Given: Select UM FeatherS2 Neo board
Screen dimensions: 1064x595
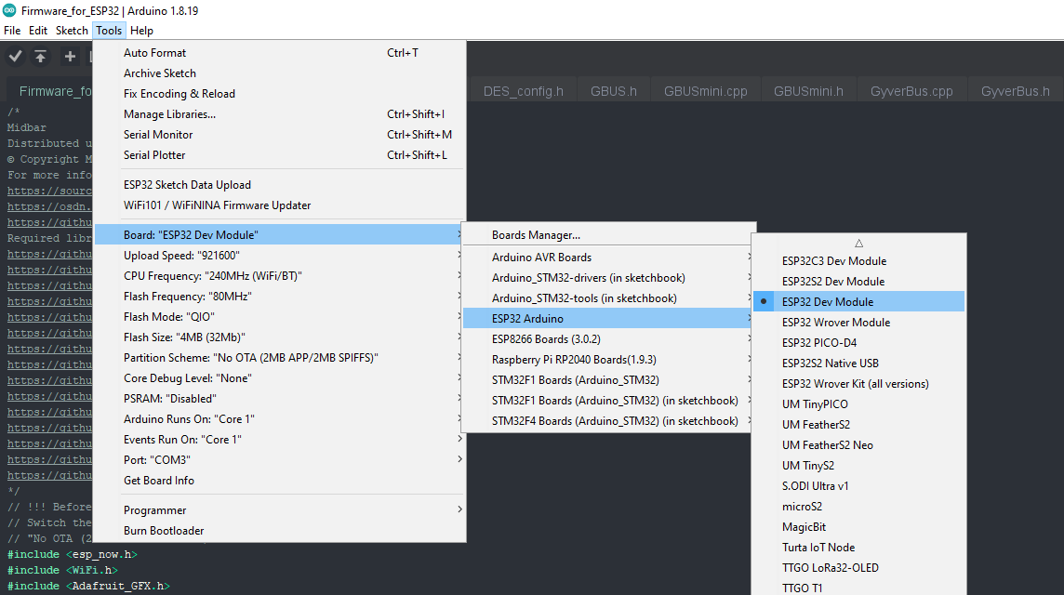Looking at the screenshot, I should 858,444.
